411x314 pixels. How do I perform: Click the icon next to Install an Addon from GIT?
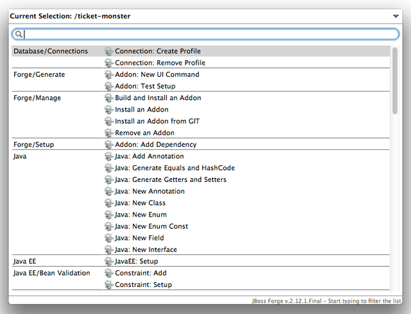(109, 121)
